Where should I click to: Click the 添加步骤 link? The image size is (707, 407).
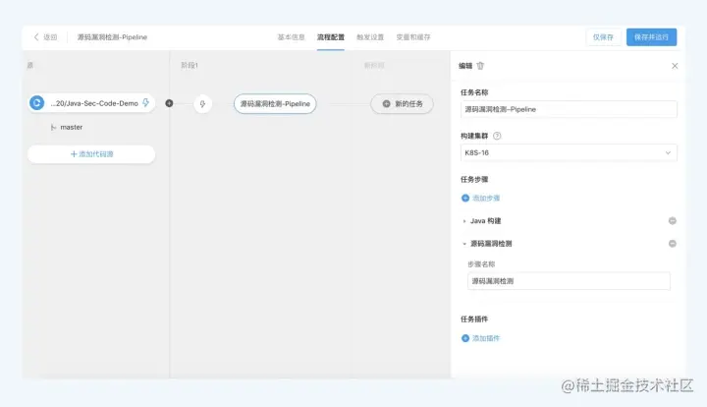point(486,198)
